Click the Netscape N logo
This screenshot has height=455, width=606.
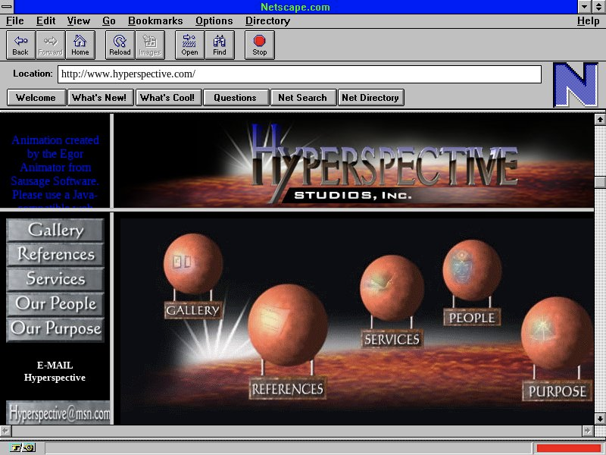[x=575, y=85]
